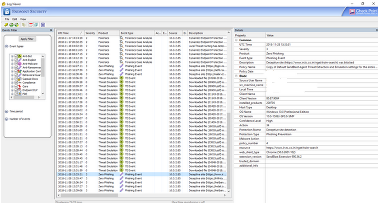The image size is (378, 203).
Task: Click the Apply Filter button
Action: click(27, 39)
